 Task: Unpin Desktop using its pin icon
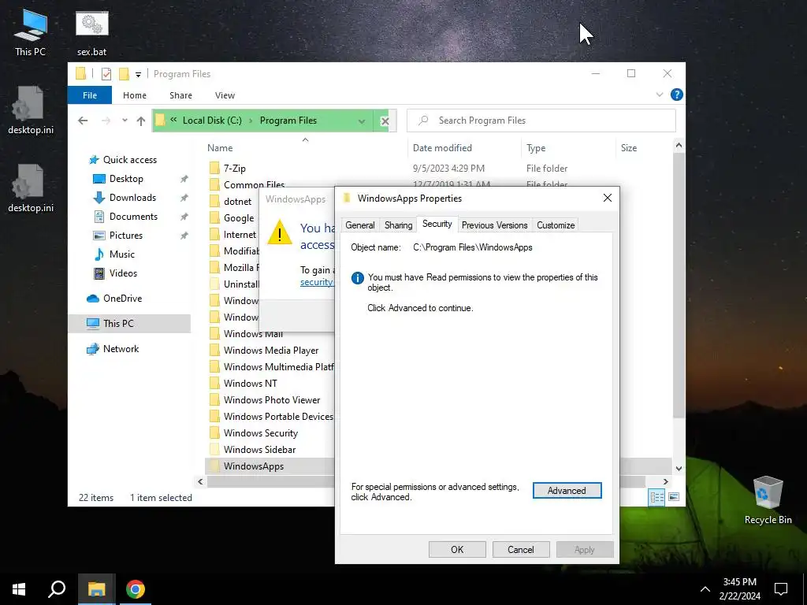(x=184, y=179)
